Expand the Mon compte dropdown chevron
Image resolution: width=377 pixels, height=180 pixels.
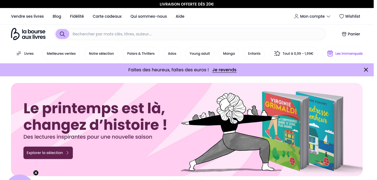pos(328,16)
